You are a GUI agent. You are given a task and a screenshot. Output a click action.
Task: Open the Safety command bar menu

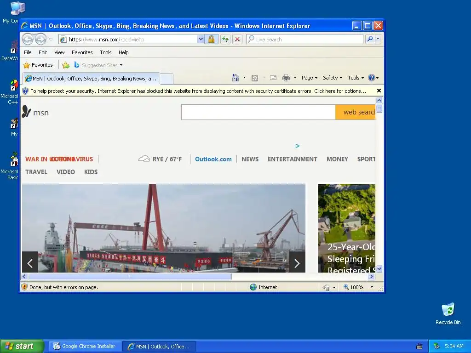332,78
